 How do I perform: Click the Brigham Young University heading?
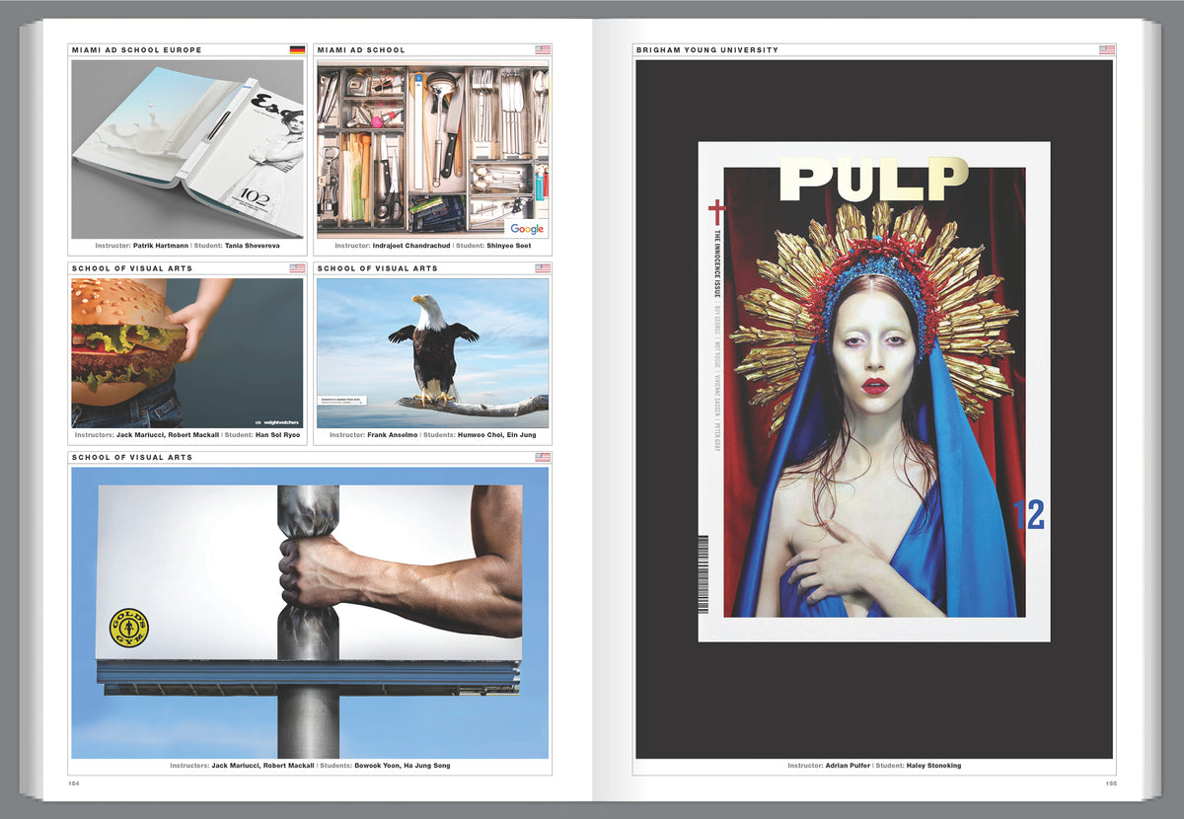[x=706, y=49]
